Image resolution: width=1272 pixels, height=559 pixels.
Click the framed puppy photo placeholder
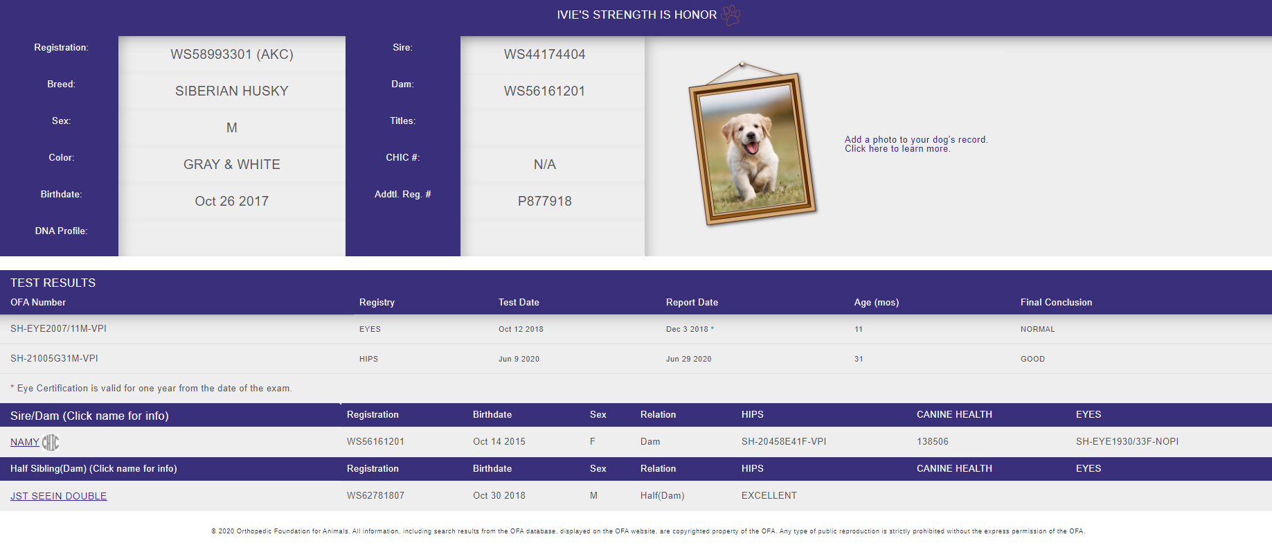(x=753, y=148)
